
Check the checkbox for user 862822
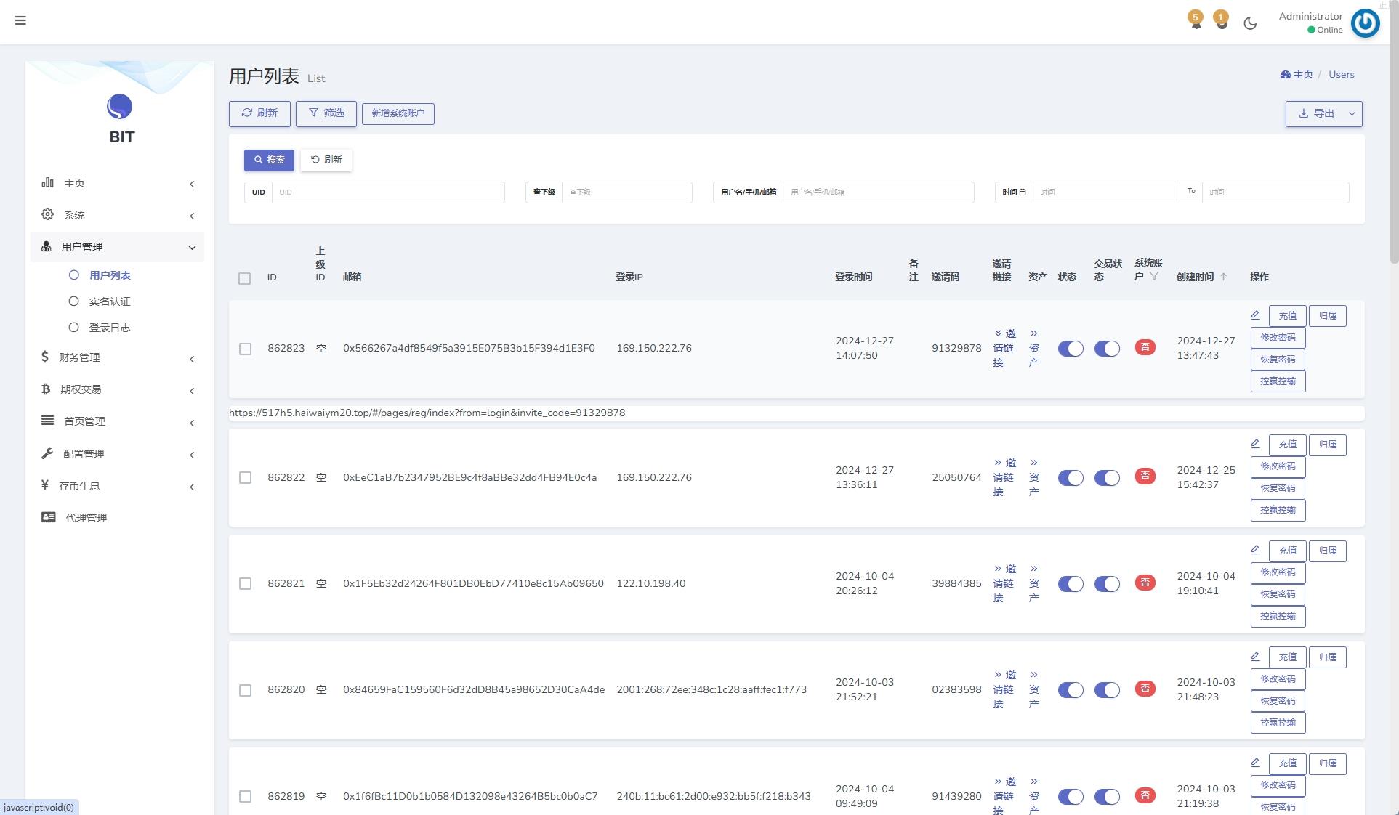[245, 478]
